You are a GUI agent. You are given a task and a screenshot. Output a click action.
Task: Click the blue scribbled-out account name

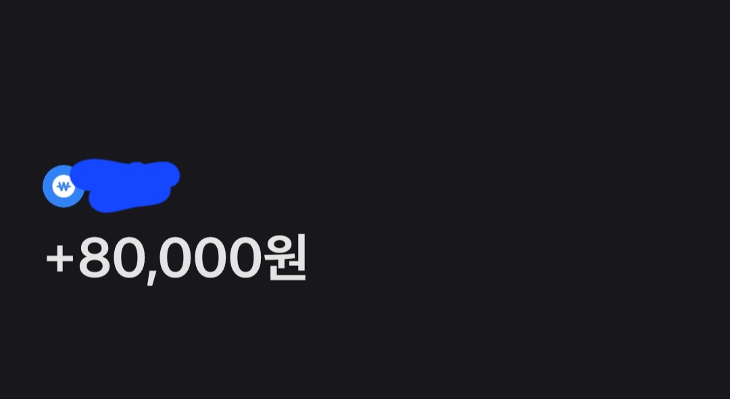pos(125,185)
